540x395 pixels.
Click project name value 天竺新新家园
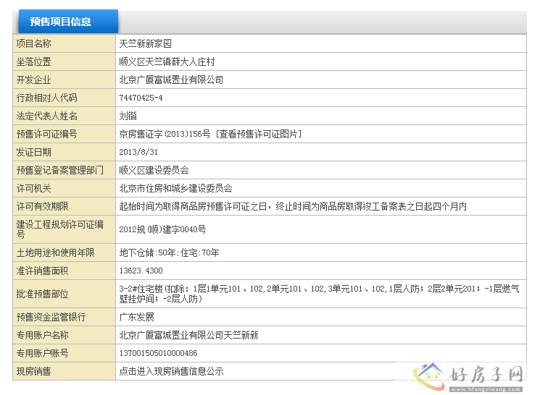pyautogui.click(x=145, y=43)
